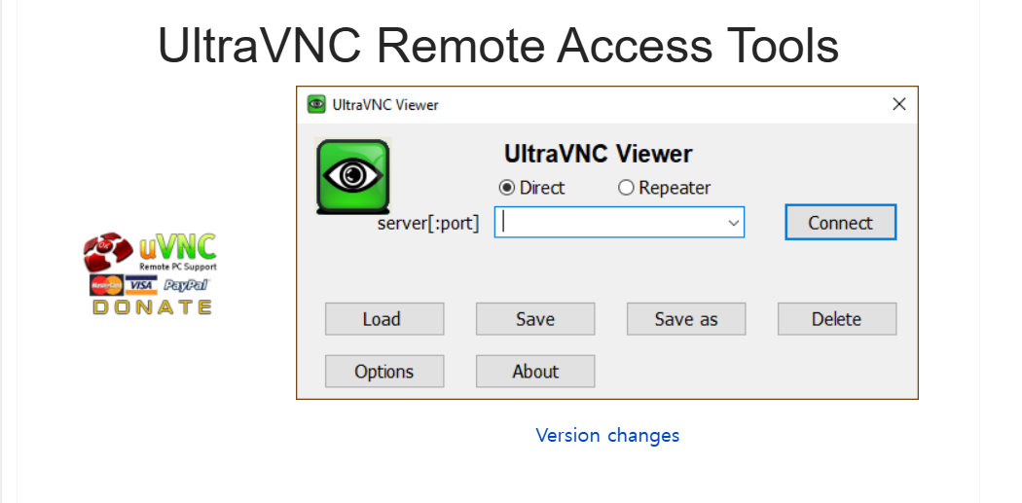Viewport: 1022px width, 503px height.
Task: Click the PayPal logo
Action: pos(186,285)
